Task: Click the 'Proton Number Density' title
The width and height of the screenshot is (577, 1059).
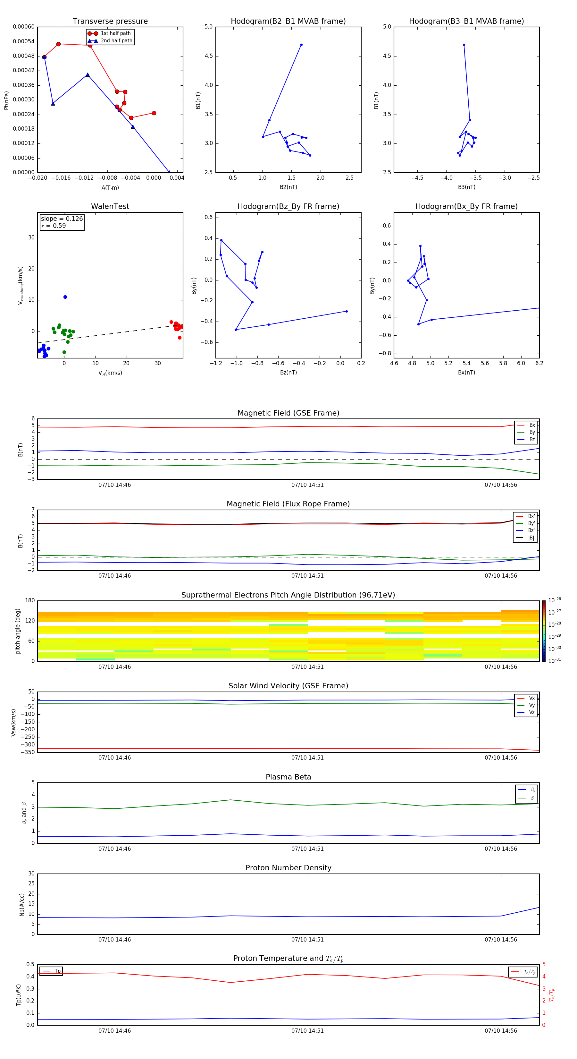Action: [288, 868]
